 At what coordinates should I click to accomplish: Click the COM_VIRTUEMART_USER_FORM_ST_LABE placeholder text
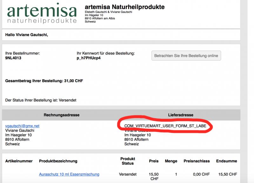click(165, 126)
